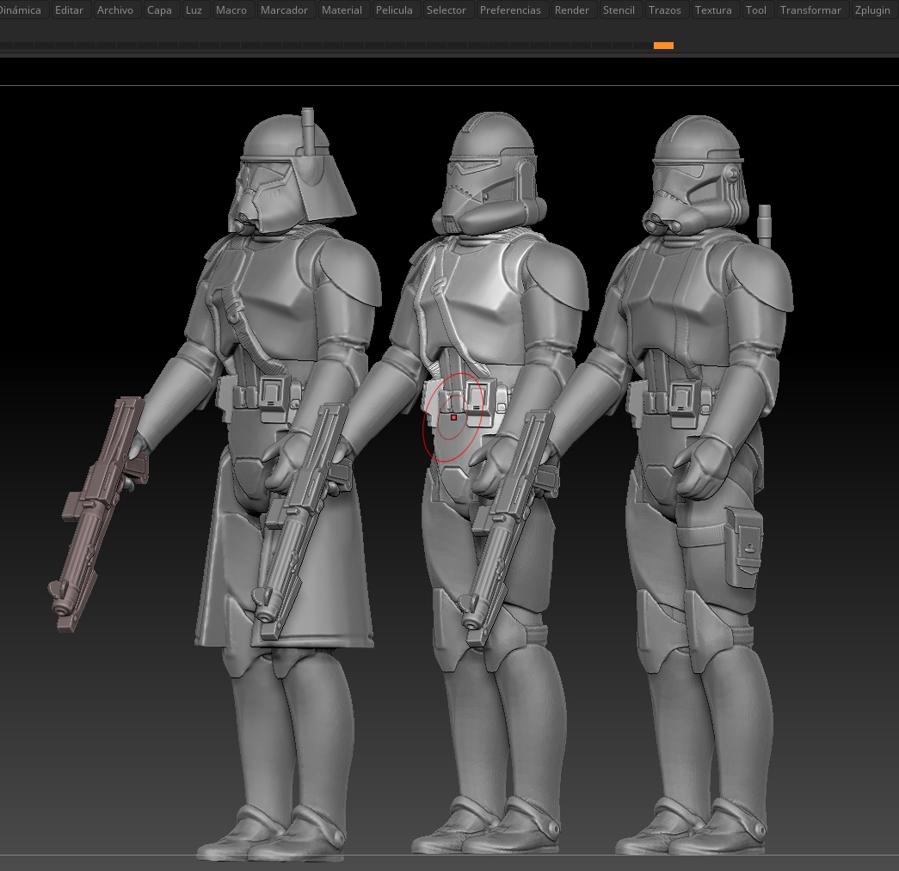The width and height of the screenshot is (899, 871).
Task: Click the orange marker in the top strip
Action: tap(663, 46)
